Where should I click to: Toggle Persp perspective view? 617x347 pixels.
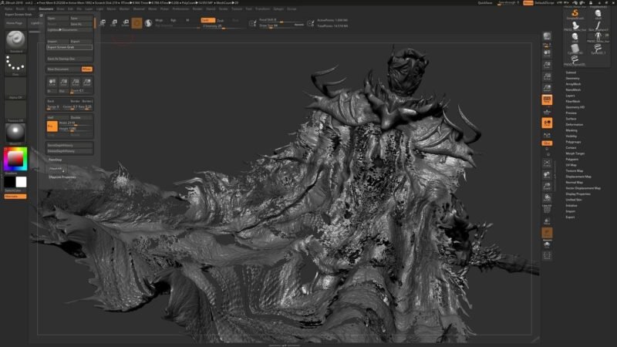[x=547, y=100]
